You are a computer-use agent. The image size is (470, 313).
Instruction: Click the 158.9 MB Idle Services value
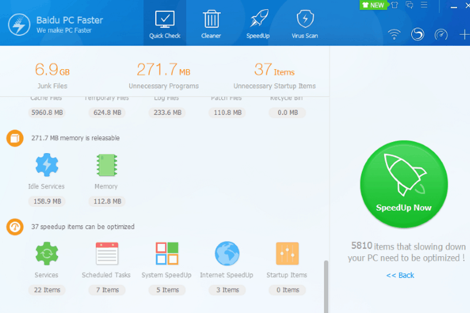47,201
